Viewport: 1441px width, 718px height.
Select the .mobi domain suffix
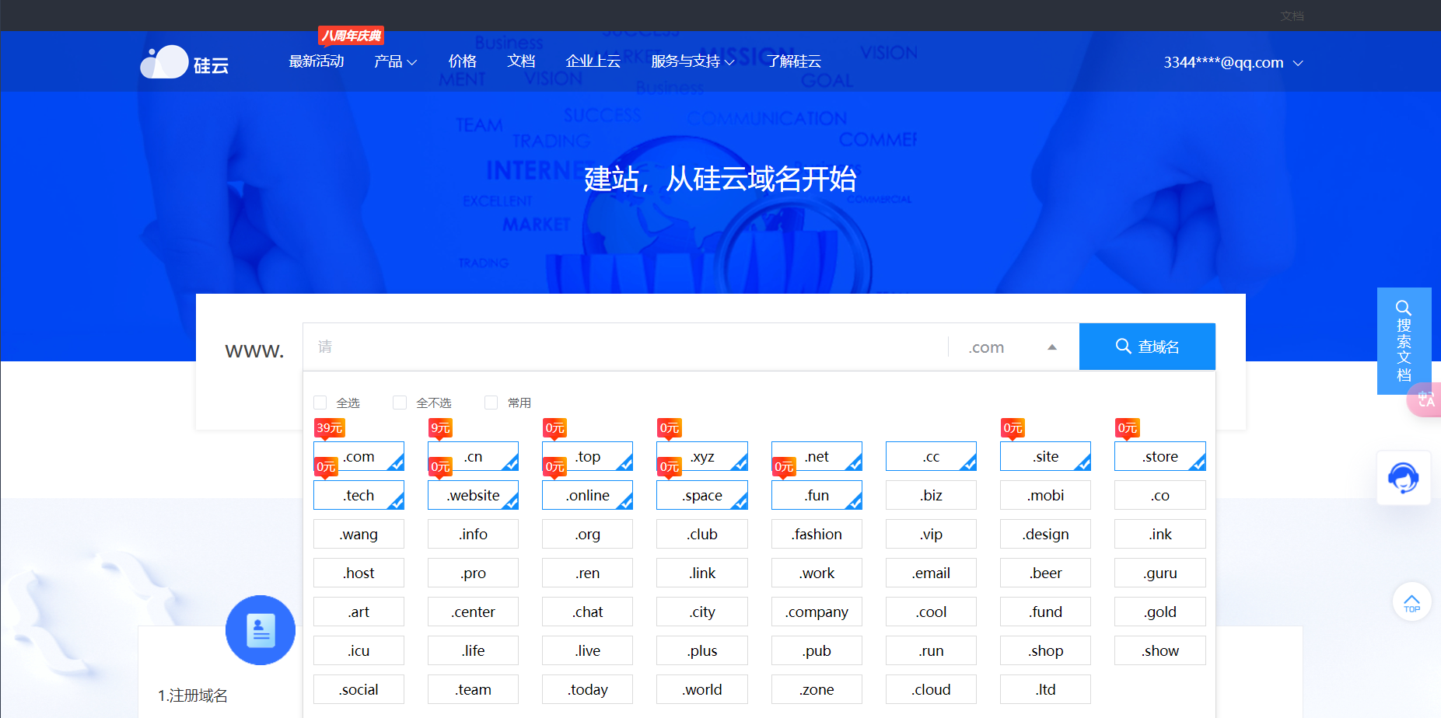click(x=1045, y=495)
